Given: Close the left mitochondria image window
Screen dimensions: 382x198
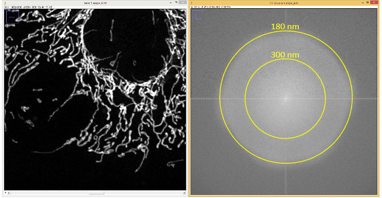Looking at the screenshot, I should [183, 3].
